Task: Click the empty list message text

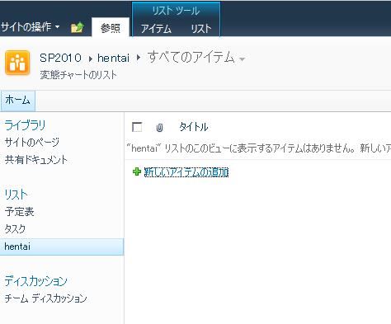Action: 258,148
